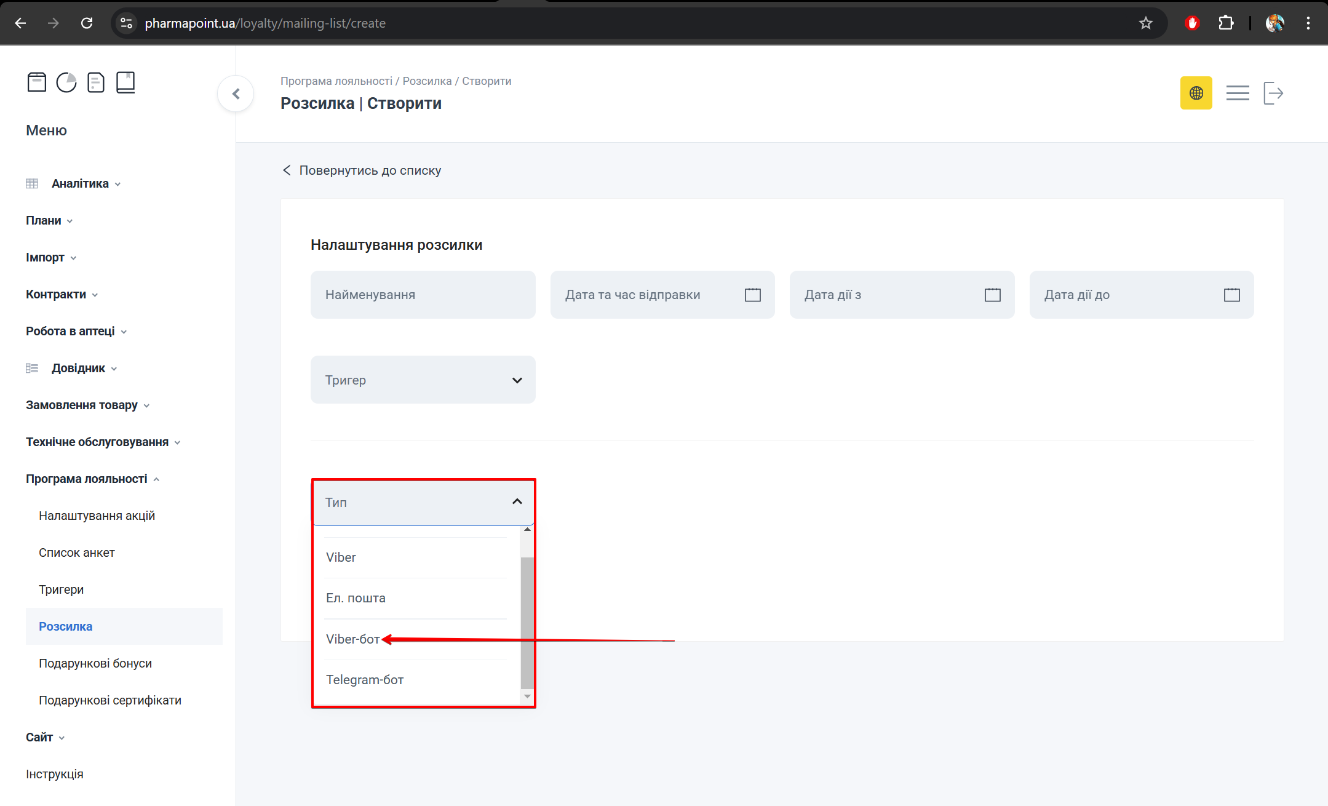This screenshot has width=1328, height=806.
Task: Expand the Тригер dropdown
Action: (x=423, y=380)
